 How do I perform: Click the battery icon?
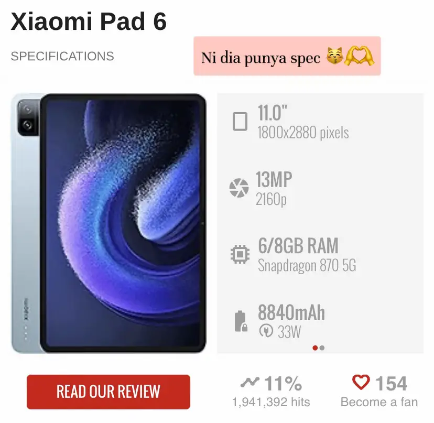point(241,321)
